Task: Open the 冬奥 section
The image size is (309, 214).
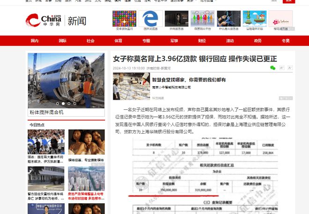Action: tap(286, 41)
